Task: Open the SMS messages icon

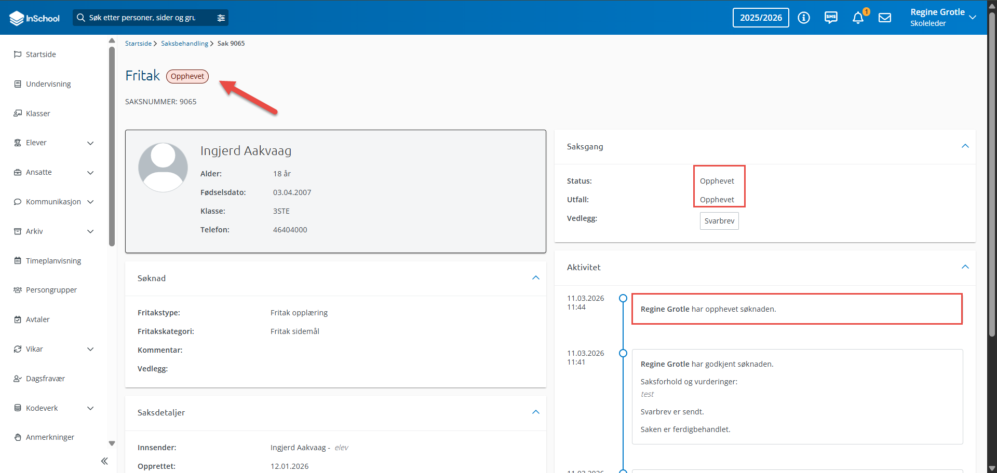Action: click(831, 18)
